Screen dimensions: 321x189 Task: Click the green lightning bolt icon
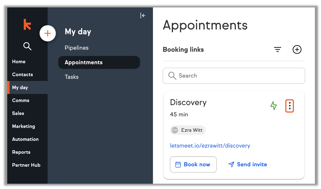(274, 106)
